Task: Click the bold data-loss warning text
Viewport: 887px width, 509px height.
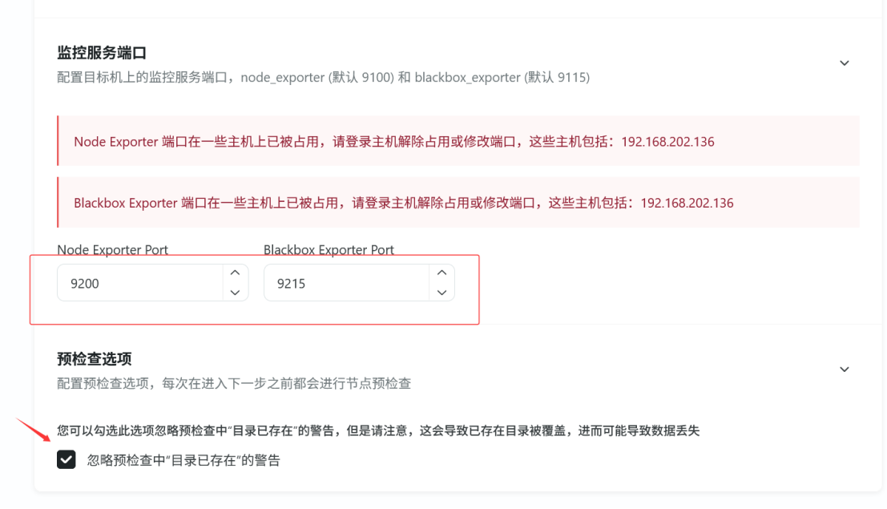Action: pos(378,430)
